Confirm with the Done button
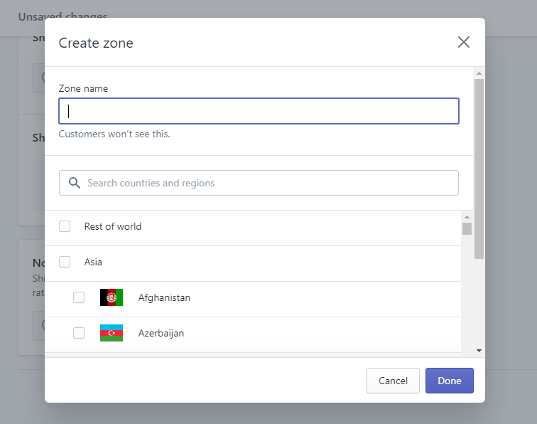The height and width of the screenshot is (424, 537). 449,381
